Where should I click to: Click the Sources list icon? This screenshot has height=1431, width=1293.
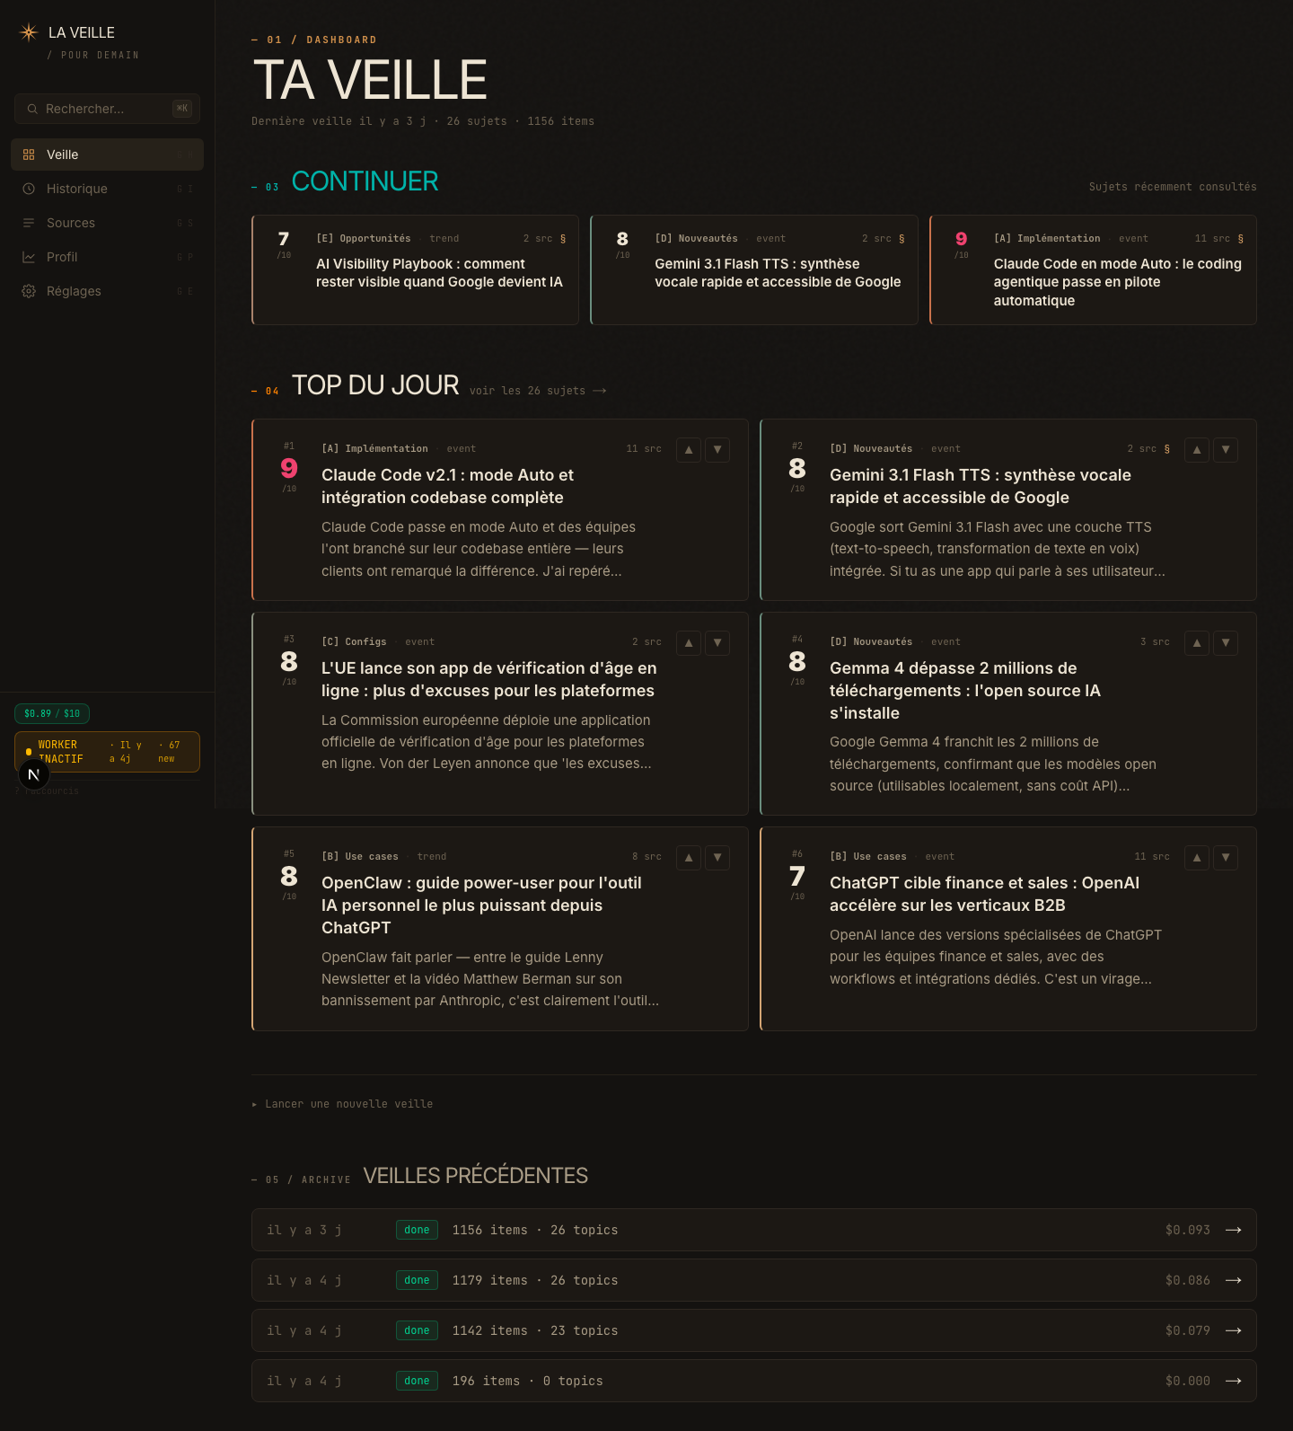click(29, 223)
